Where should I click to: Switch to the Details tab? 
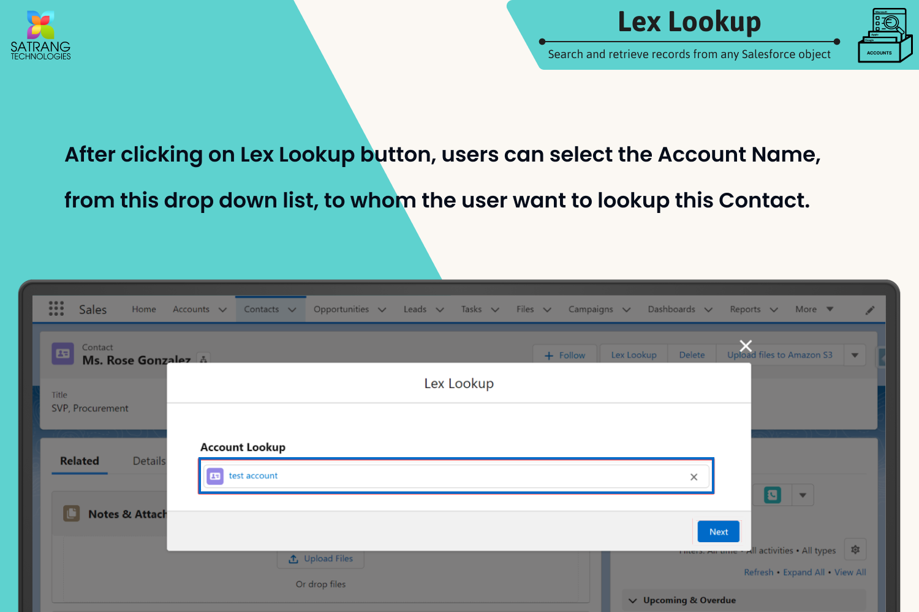(x=149, y=461)
